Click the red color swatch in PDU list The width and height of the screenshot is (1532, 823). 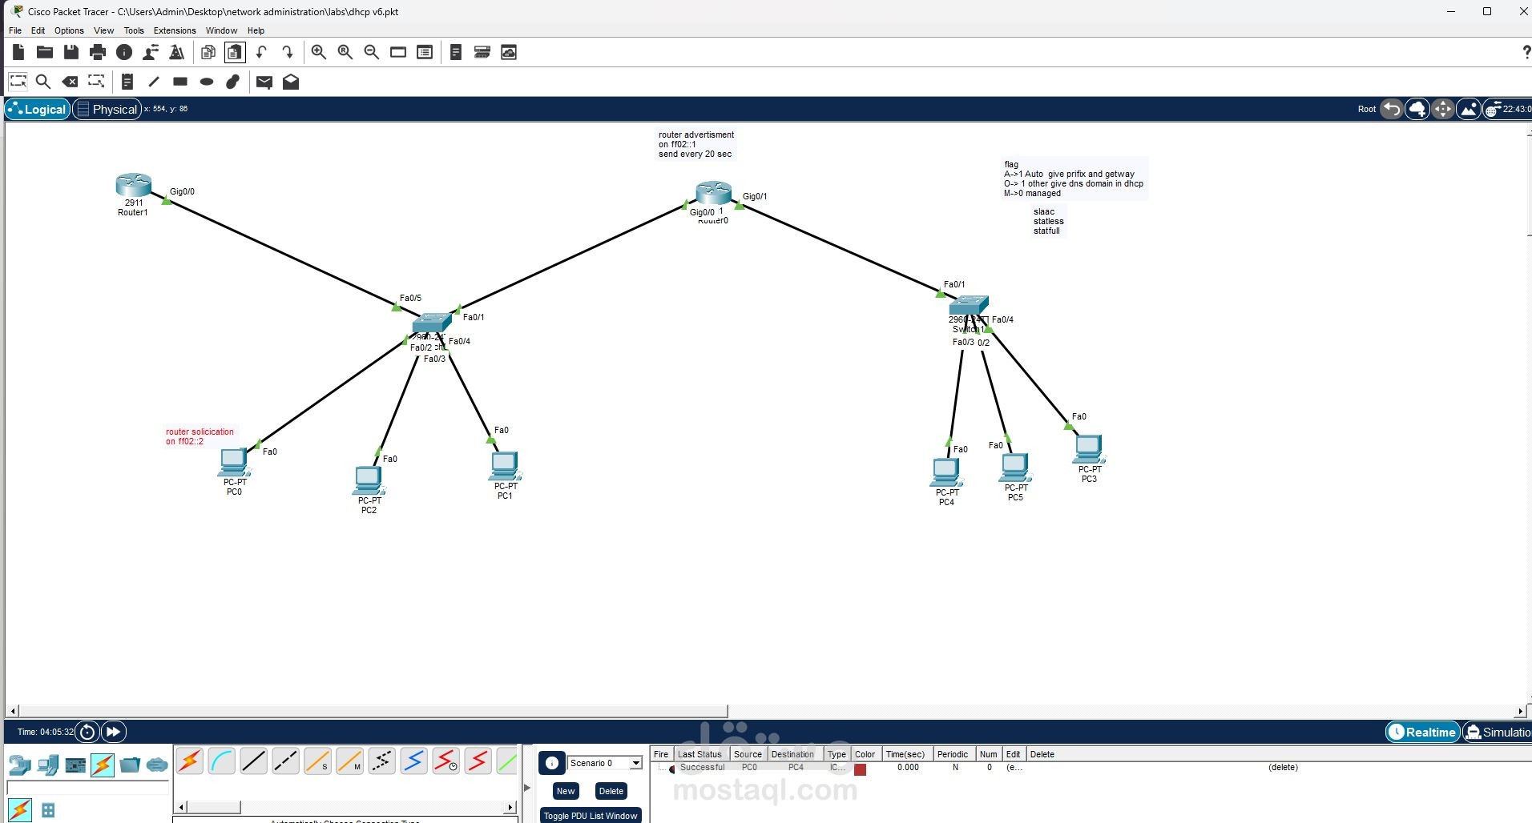click(x=861, y=767)
